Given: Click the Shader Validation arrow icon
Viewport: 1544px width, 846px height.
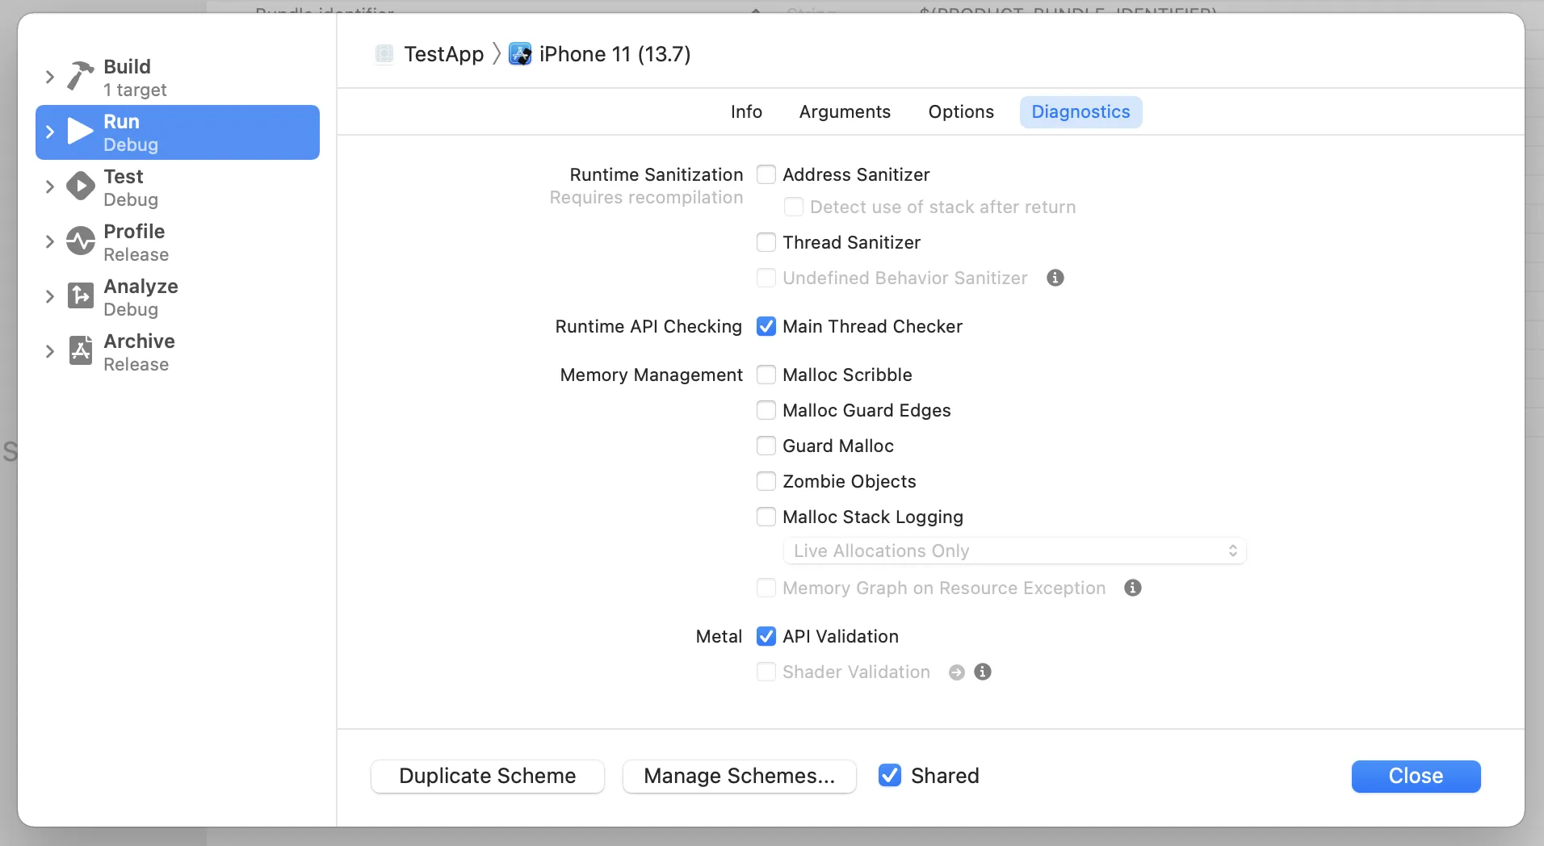Looking at the screenshot, I should tap(956, 672).
